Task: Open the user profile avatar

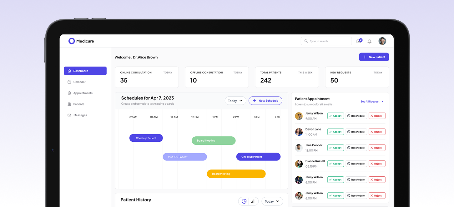Action: click(382, 41)
